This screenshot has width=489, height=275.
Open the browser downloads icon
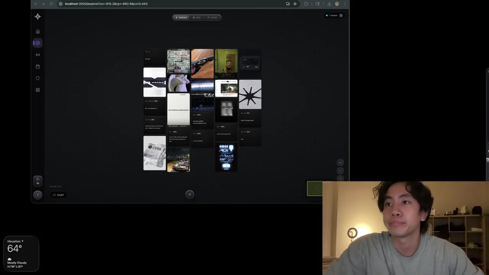tap(329, 4)
